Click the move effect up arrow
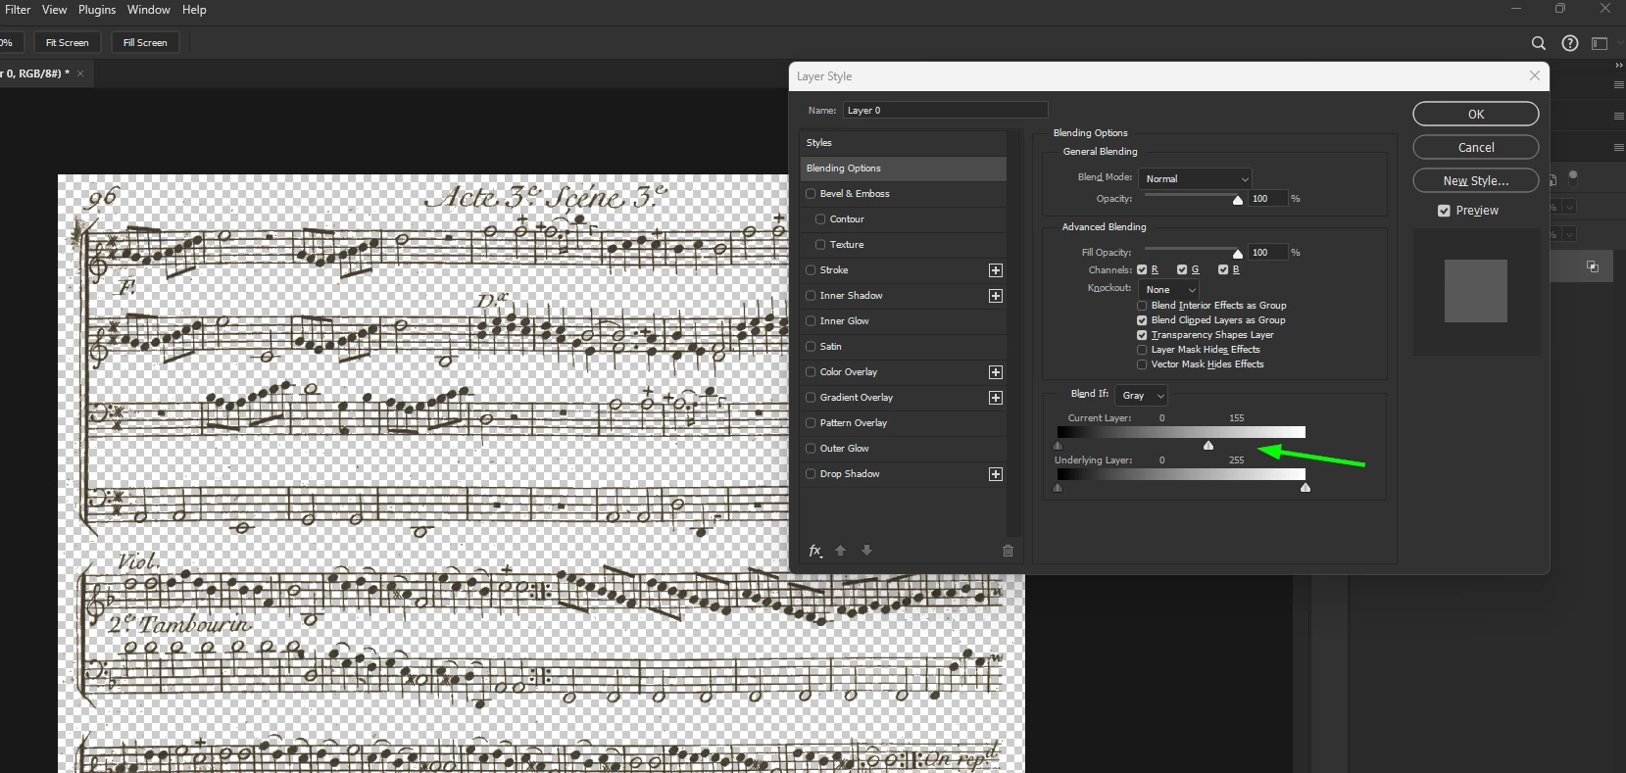The height and width of the screenshot is (773, 1626). (840, 551)
